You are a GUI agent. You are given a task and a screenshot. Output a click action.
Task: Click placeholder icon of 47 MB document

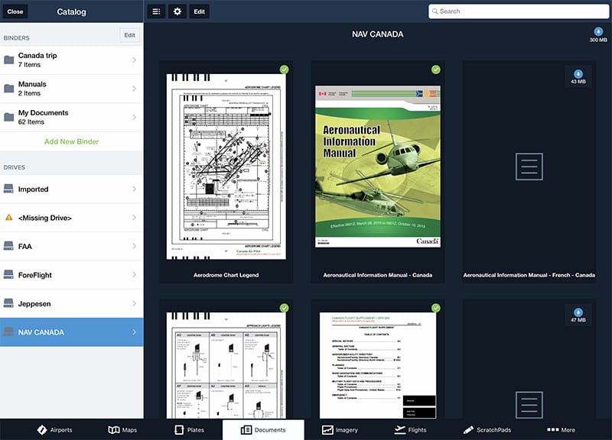[529, 405]
